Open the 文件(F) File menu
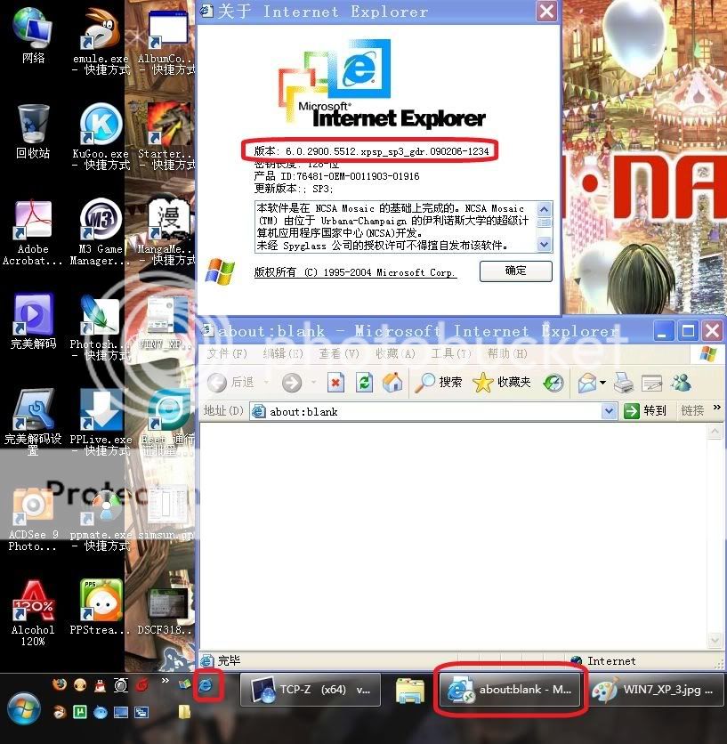This screenshot has height=744, width=727. 227,353
